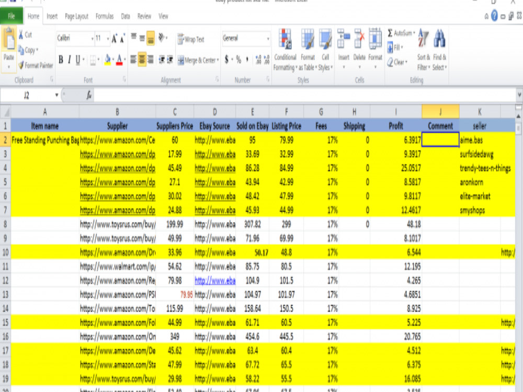523x392 pixels.
Task: Select column J header
Action: (x=440, y=112)
